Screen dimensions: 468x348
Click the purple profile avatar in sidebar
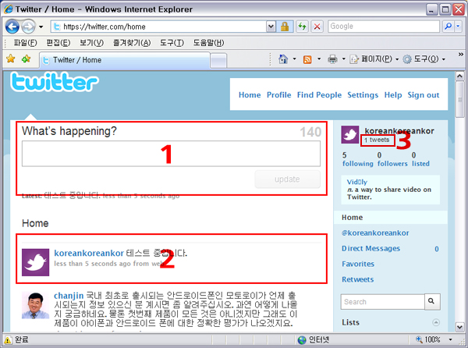point(349,135)
